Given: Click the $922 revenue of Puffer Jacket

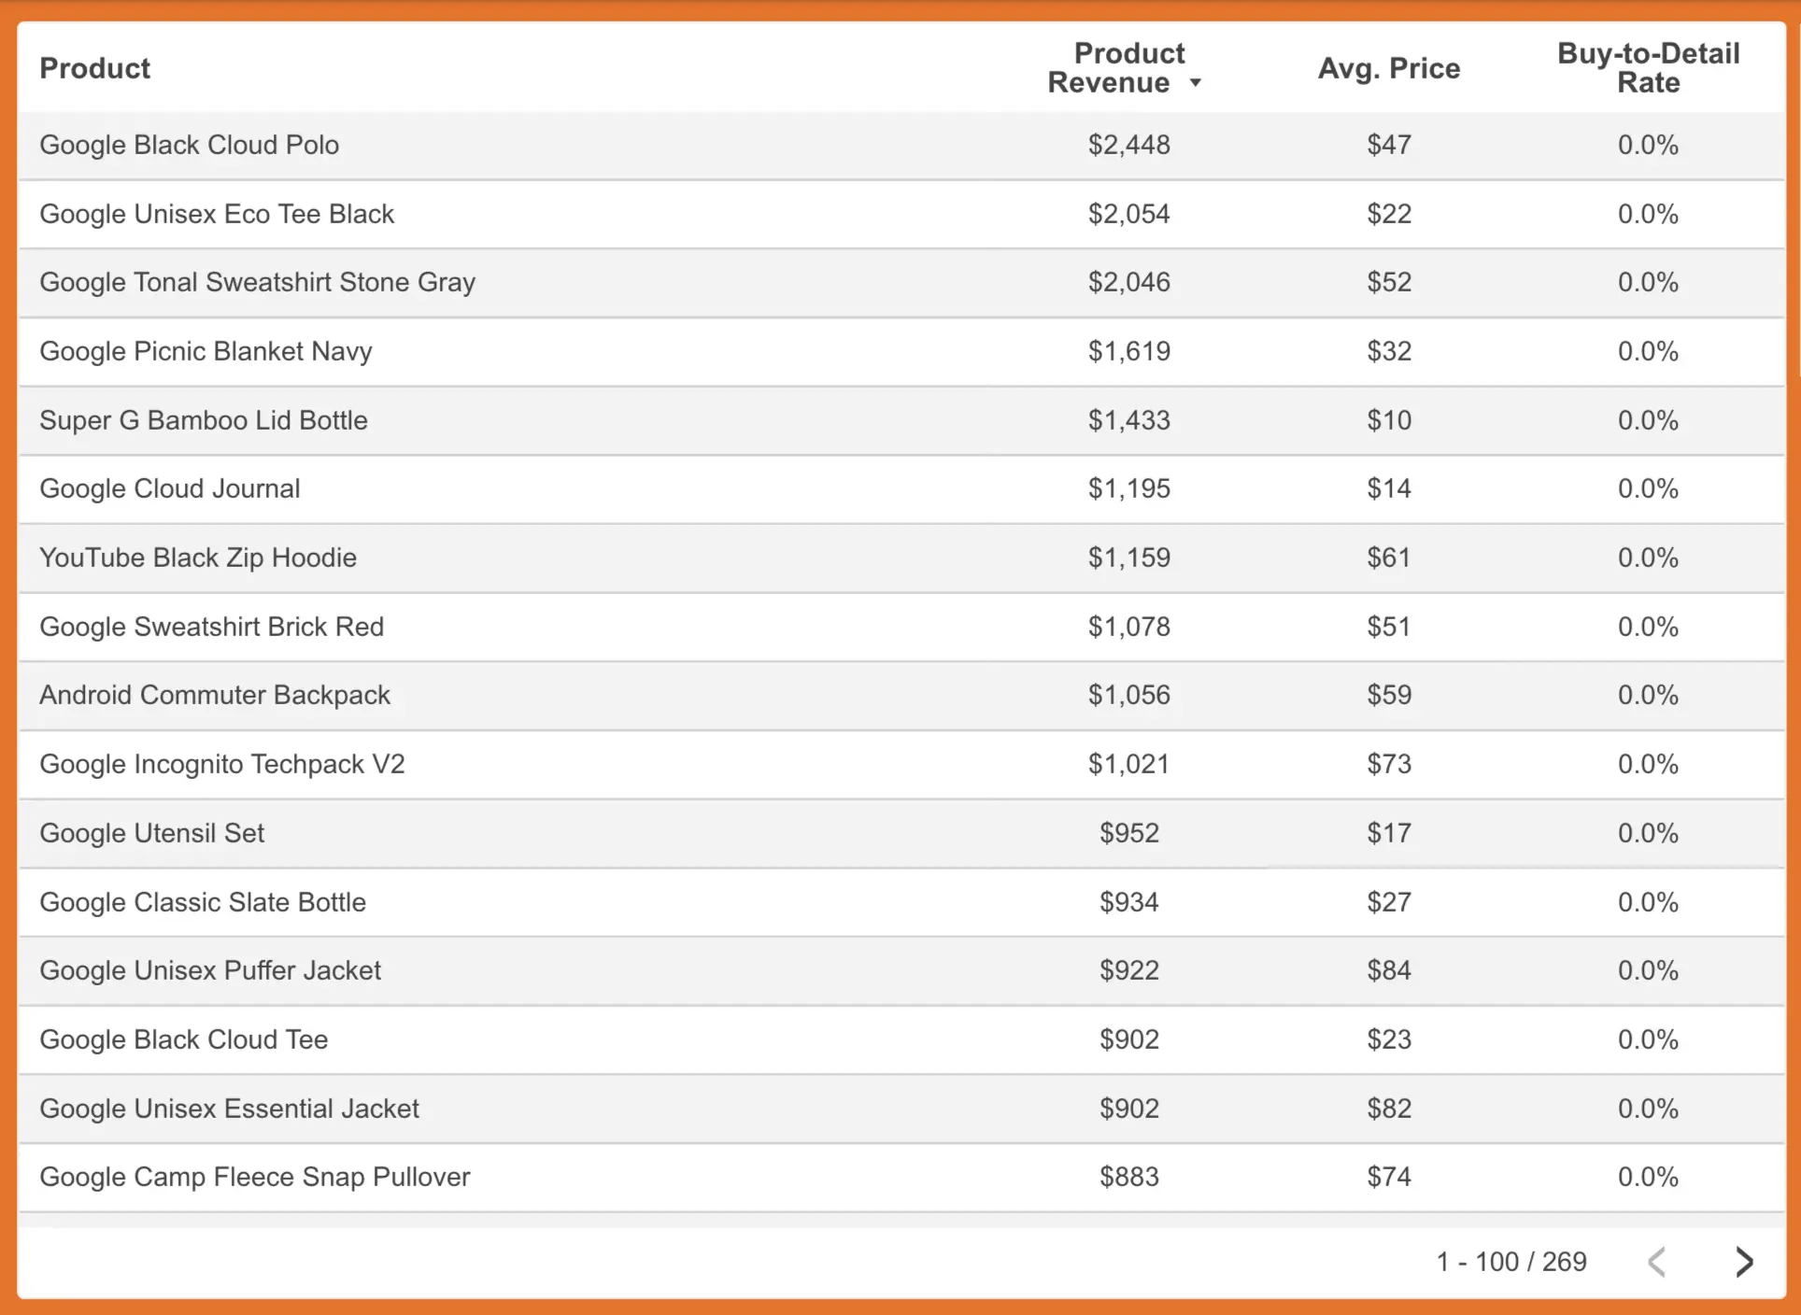Looking at the screenshot, I should tap(1128, 970).
